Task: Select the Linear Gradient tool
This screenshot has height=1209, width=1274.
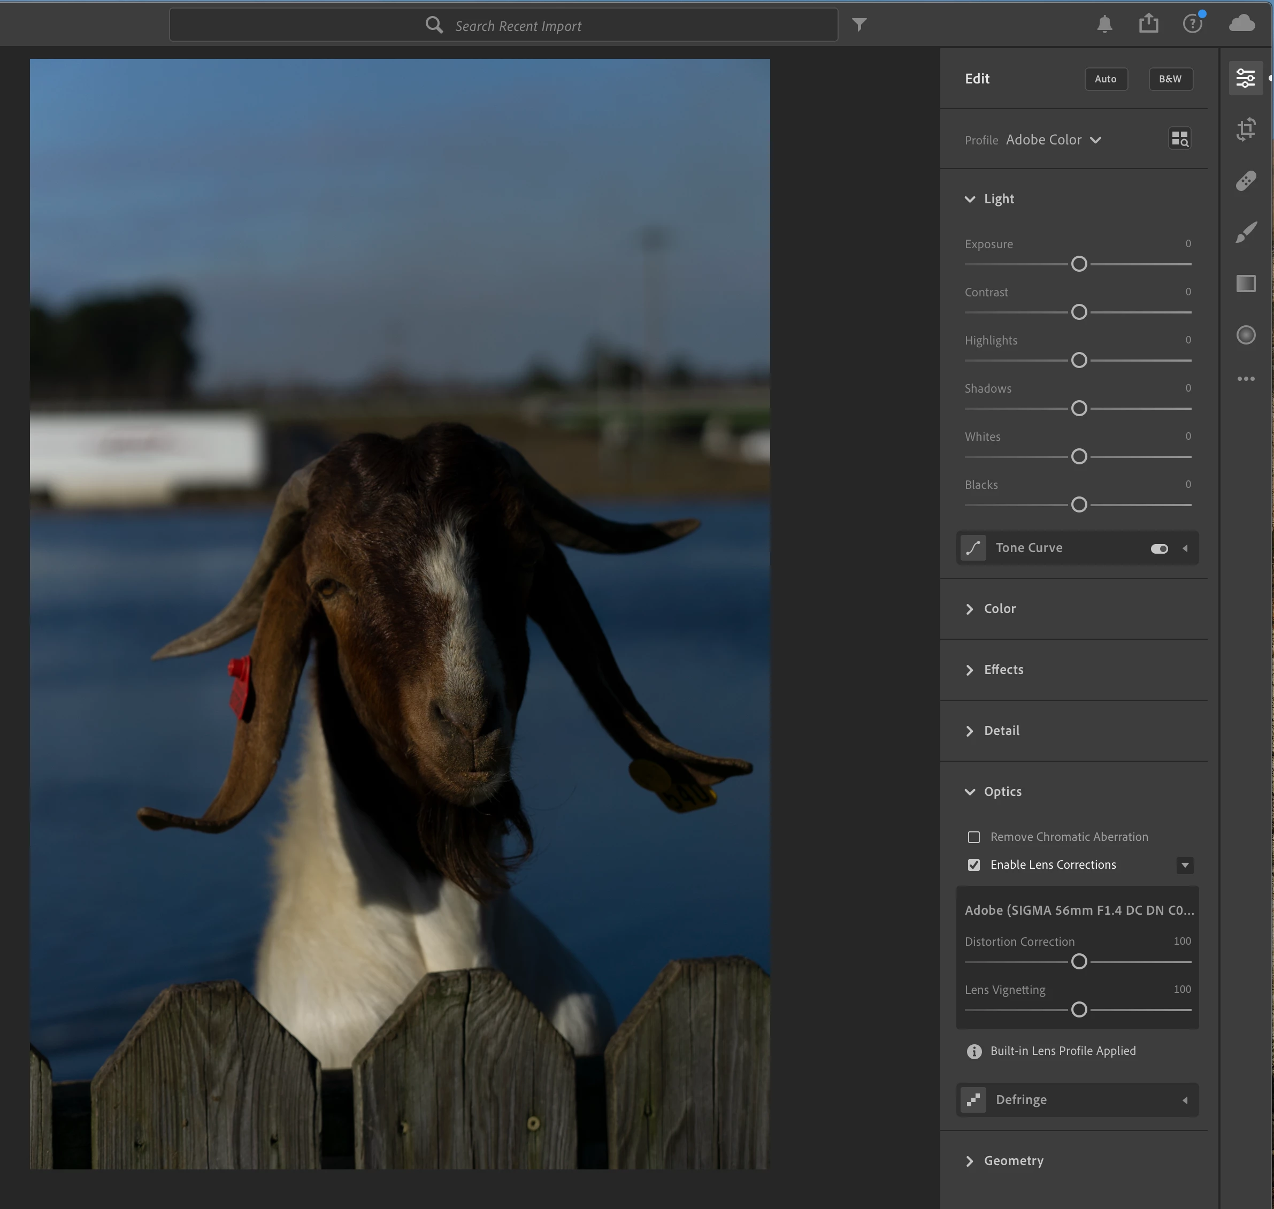Action: pos(1246,284)
